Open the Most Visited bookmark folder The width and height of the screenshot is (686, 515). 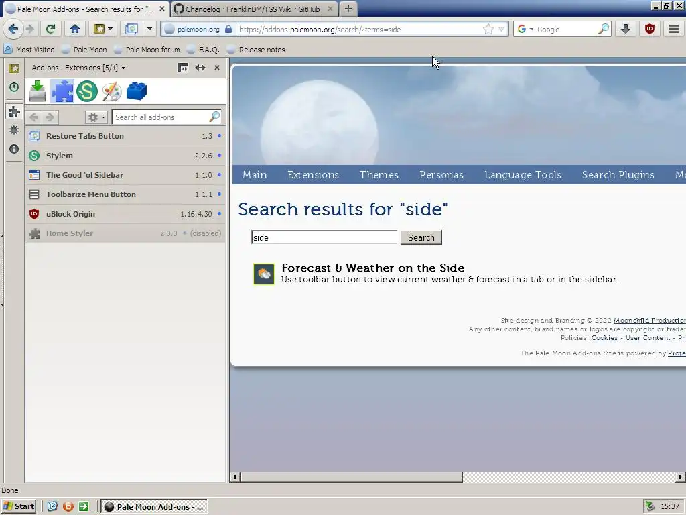[29, 50]
